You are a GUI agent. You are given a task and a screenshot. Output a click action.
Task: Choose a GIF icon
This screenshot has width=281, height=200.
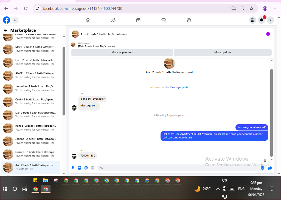pyautogui.click(x=93, y=168)
